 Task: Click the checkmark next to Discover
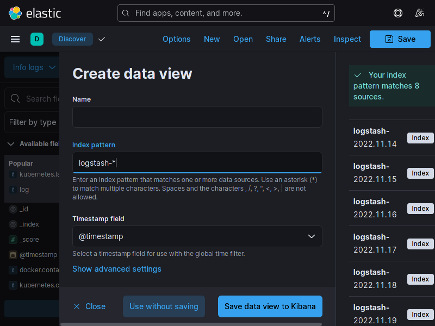(x=101, y=39)
